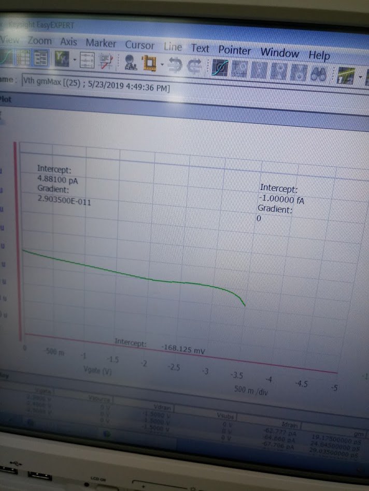
Task: Show the list display grid view
Action: (x=23, y=57)
